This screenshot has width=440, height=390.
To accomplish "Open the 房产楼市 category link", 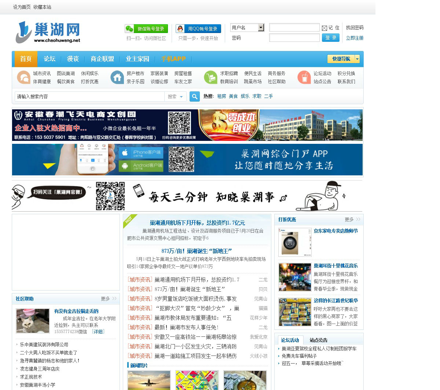I will pyautogui.click(x=135, y=73).
